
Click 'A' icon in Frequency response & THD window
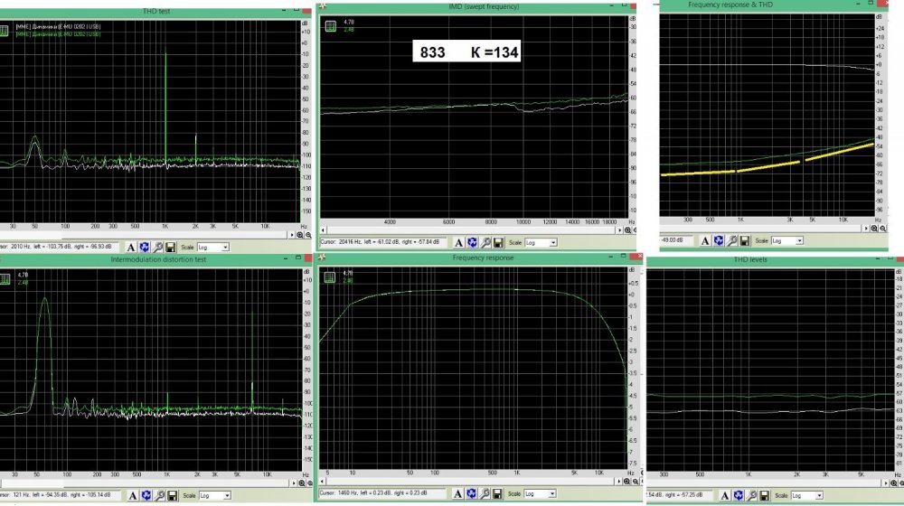[705, 241]
